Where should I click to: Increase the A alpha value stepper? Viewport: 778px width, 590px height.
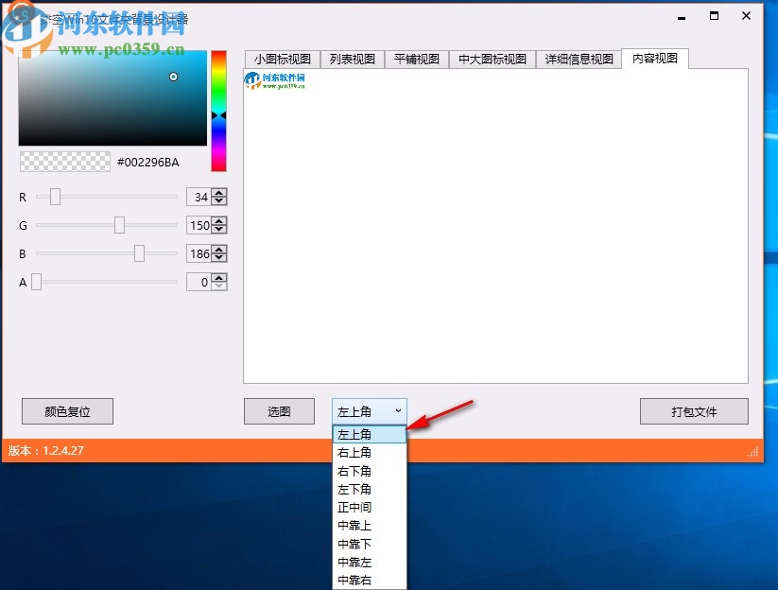point(217,277)
